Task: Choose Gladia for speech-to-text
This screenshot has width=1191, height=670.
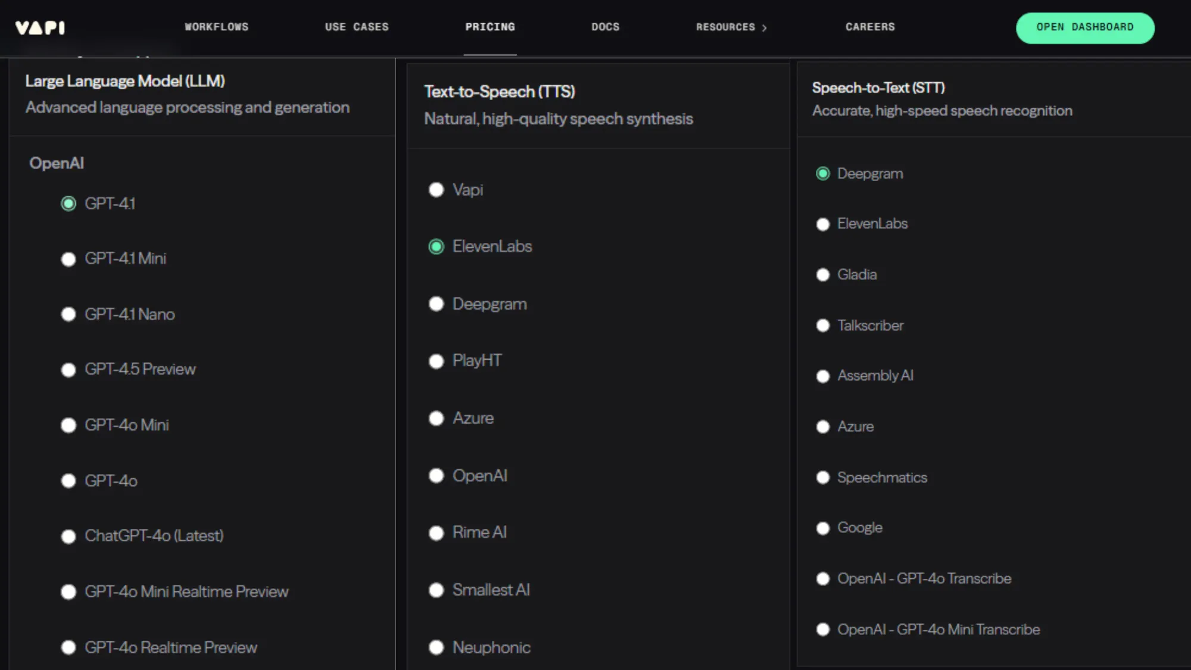Action: coord(823,275)
